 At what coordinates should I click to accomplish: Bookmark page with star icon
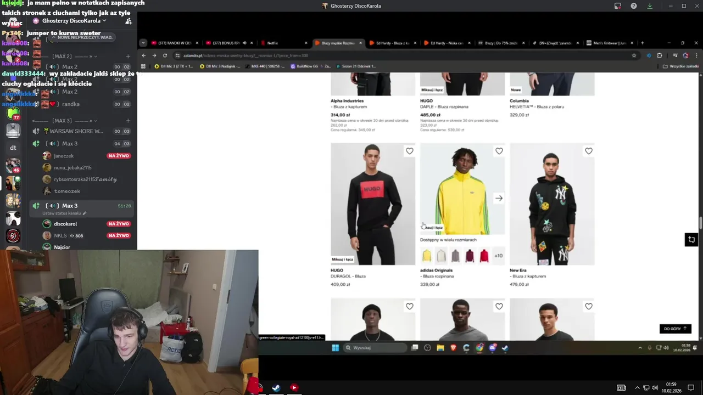click(634, 55)
